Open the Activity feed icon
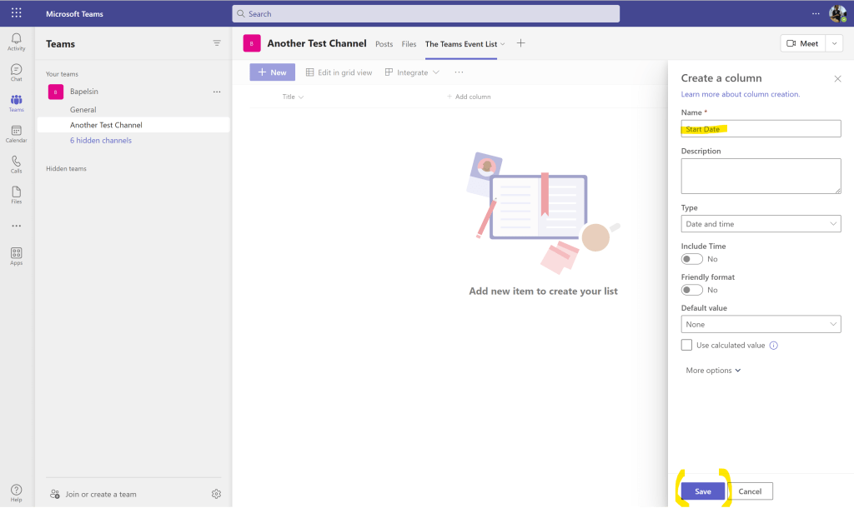 point(17,42)
